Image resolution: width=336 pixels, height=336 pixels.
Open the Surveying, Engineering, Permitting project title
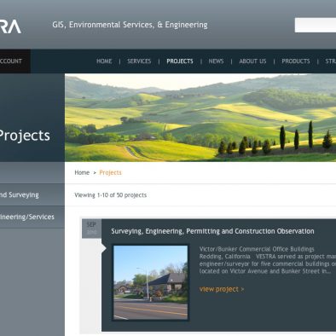pyautogui.click(x=212, y=231)
